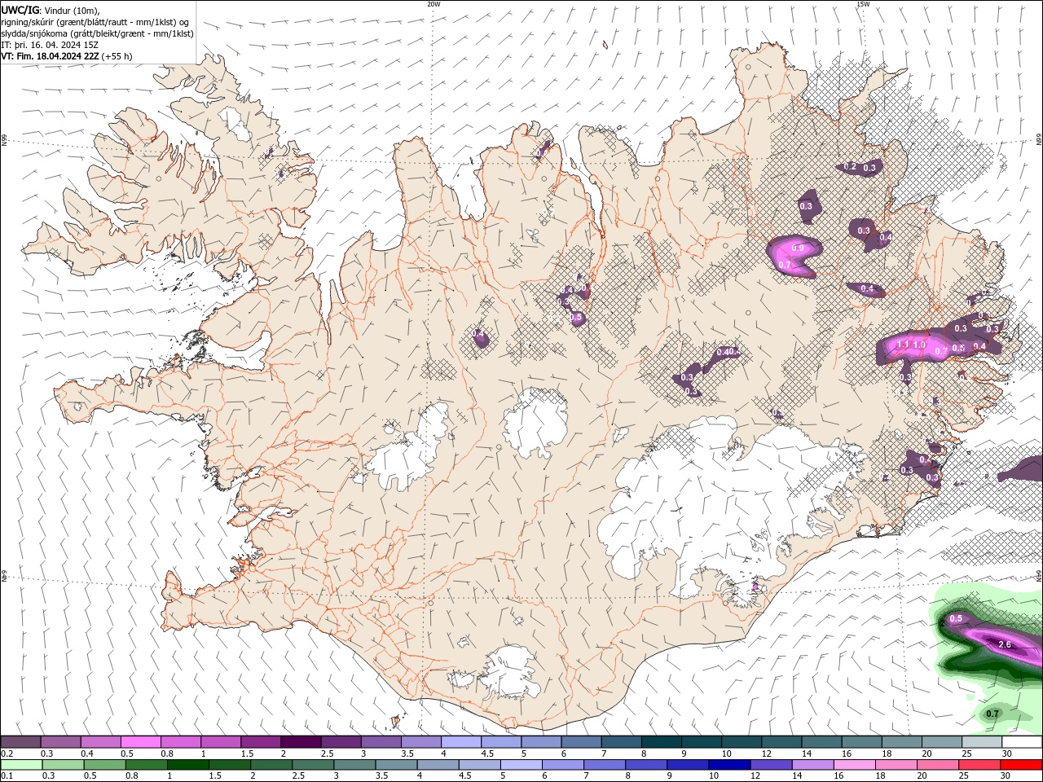The image size is (1043, 782).
Task: Click bottom legend swatch between 5 and 6
Action: point(521,764)
